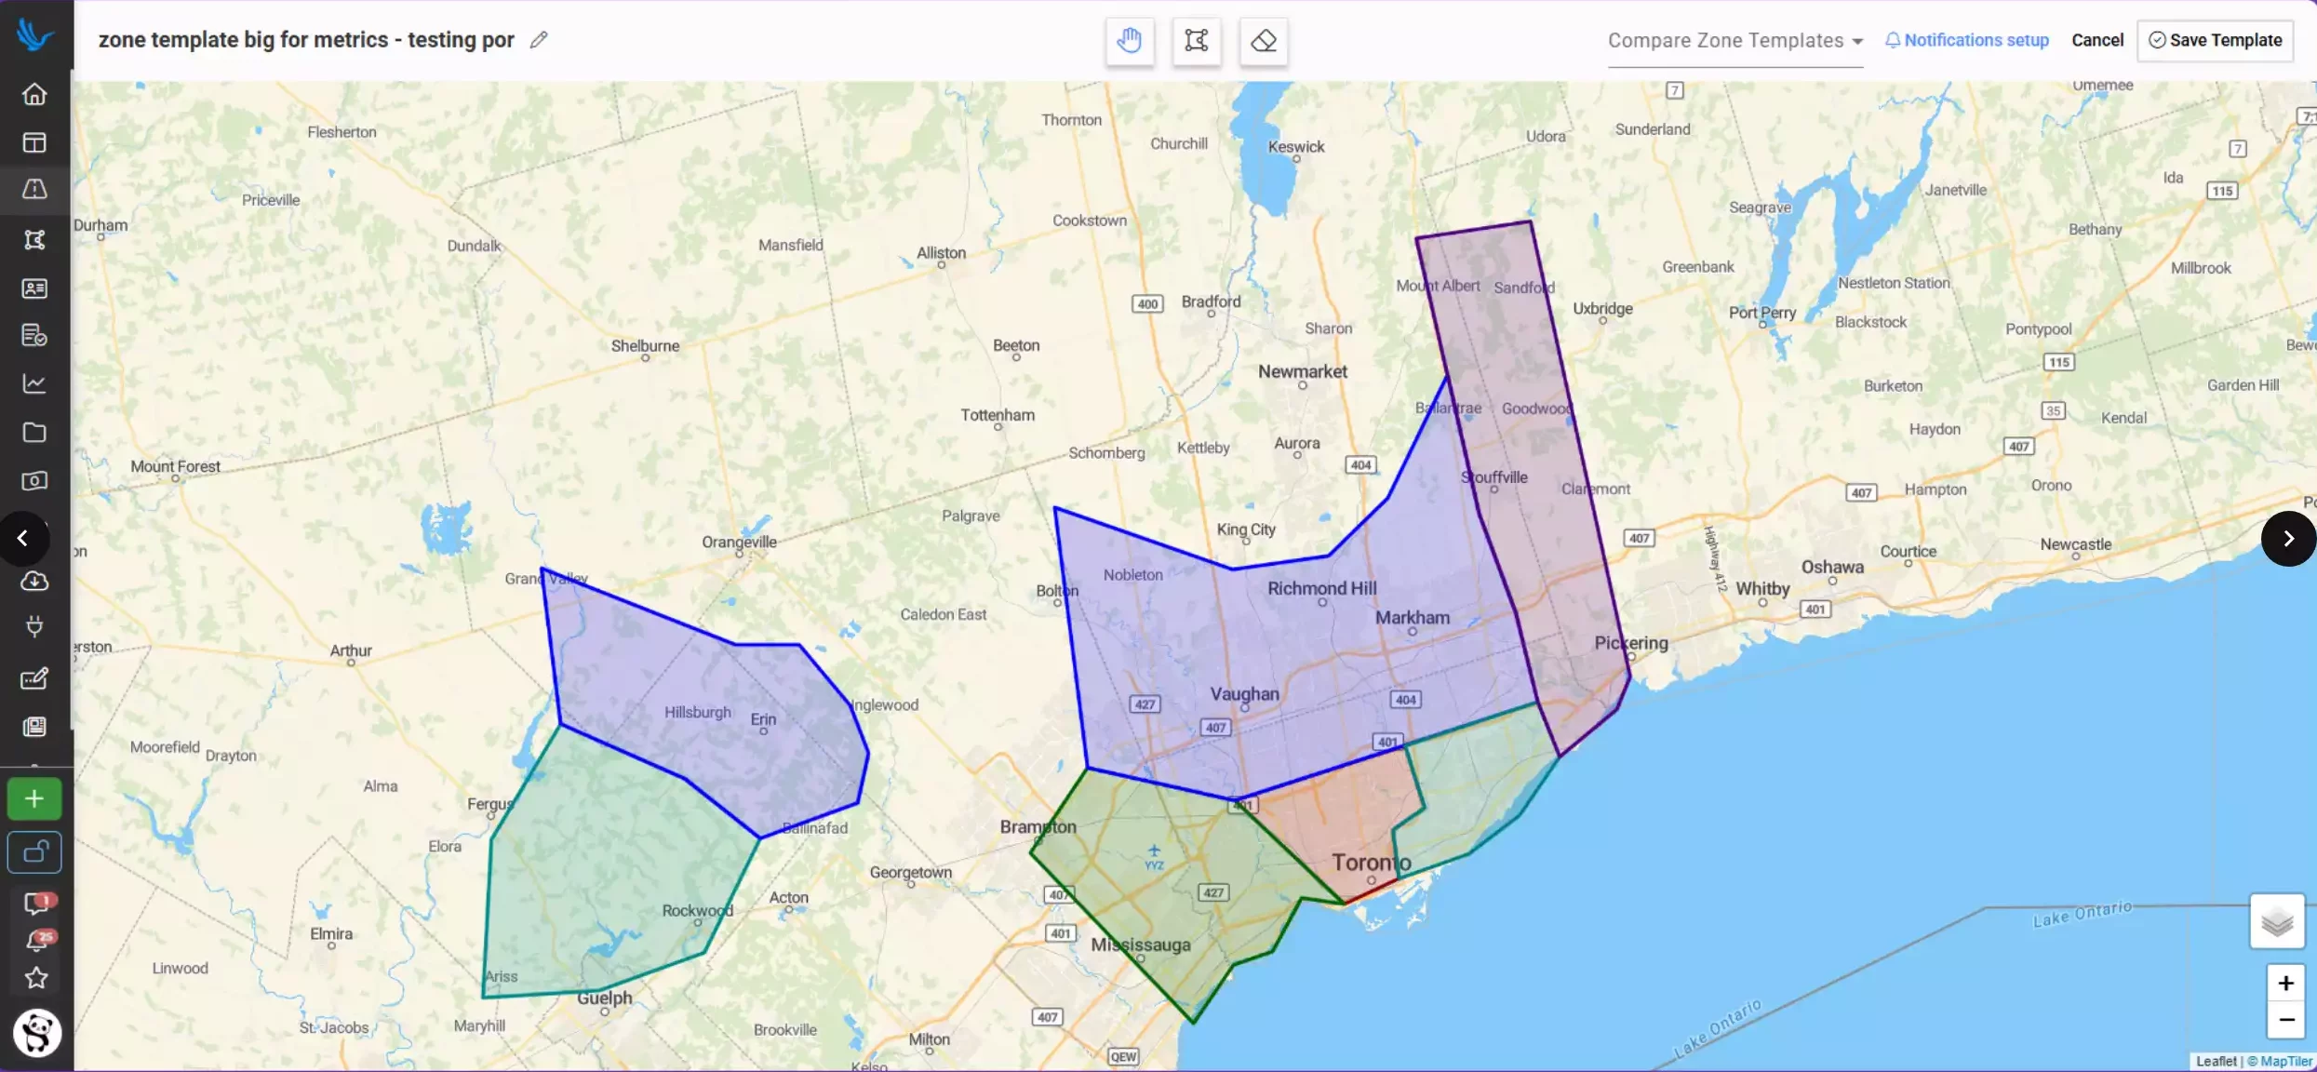The image size is (2317, 1072).
Task: Toggle the unlock padlock button
Action: [34, 851]
